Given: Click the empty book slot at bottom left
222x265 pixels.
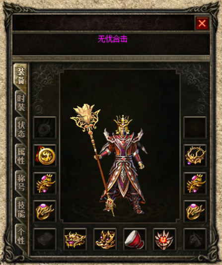Looking at the screenshot, I should [x=45, y=239].
